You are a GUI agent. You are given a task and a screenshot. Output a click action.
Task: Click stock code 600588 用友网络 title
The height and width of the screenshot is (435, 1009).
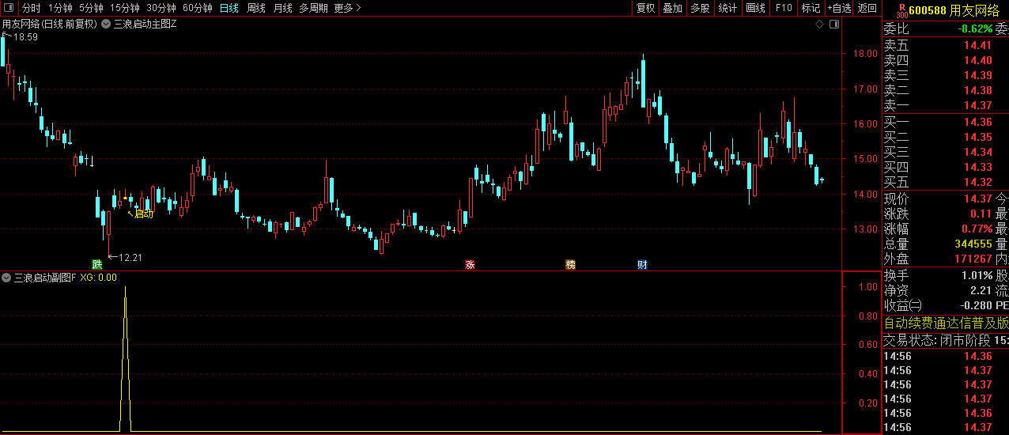coord(954,10)
